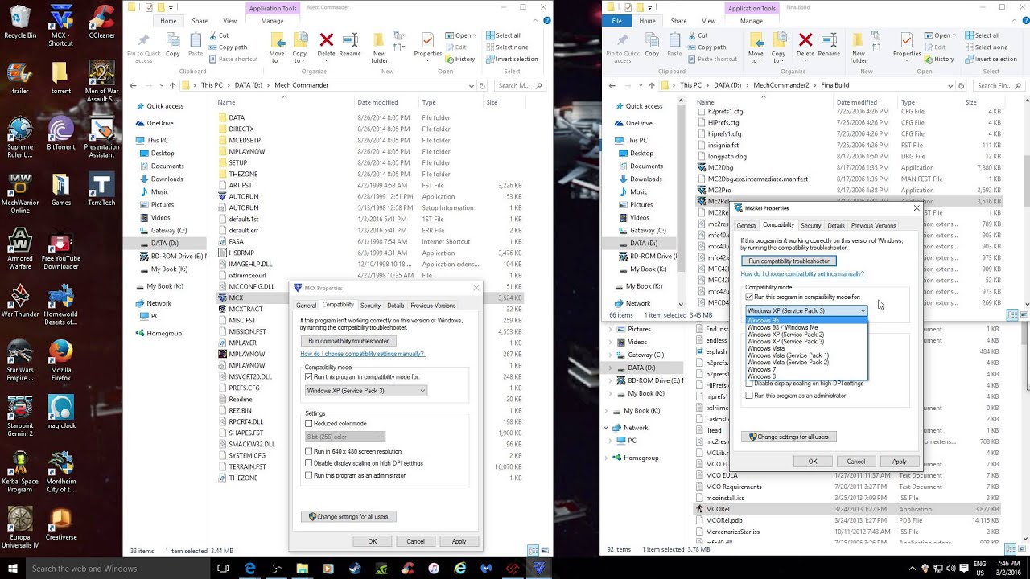Choose Windows 95 from the dropdown list
The height and width of the screenshot is (579, 1030).
coord(806,321)
